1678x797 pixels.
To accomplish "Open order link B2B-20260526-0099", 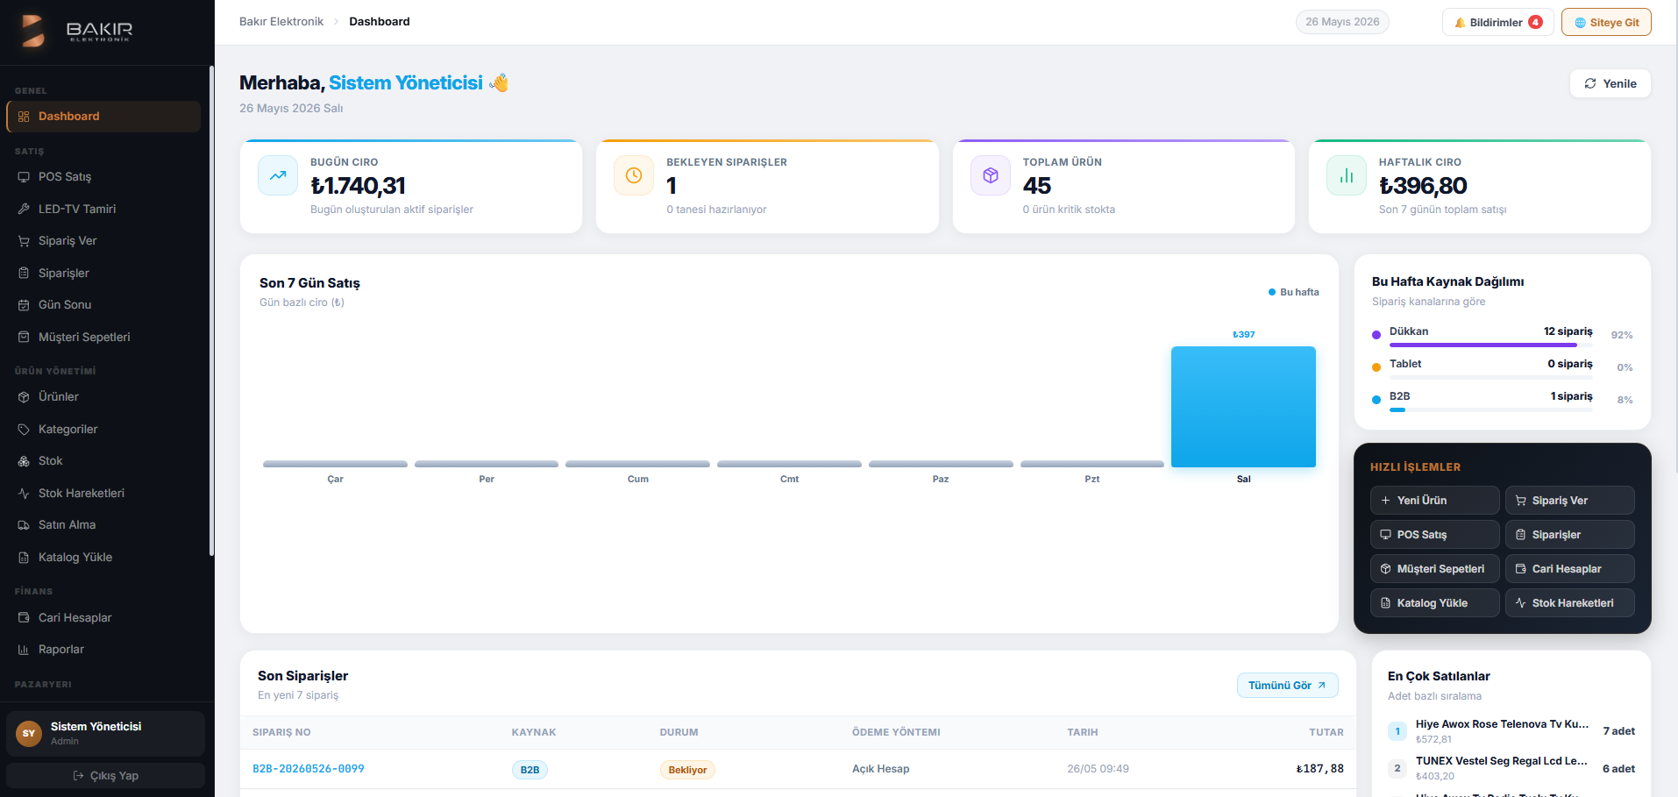I will pyautogui.click(x=309, y=769).
